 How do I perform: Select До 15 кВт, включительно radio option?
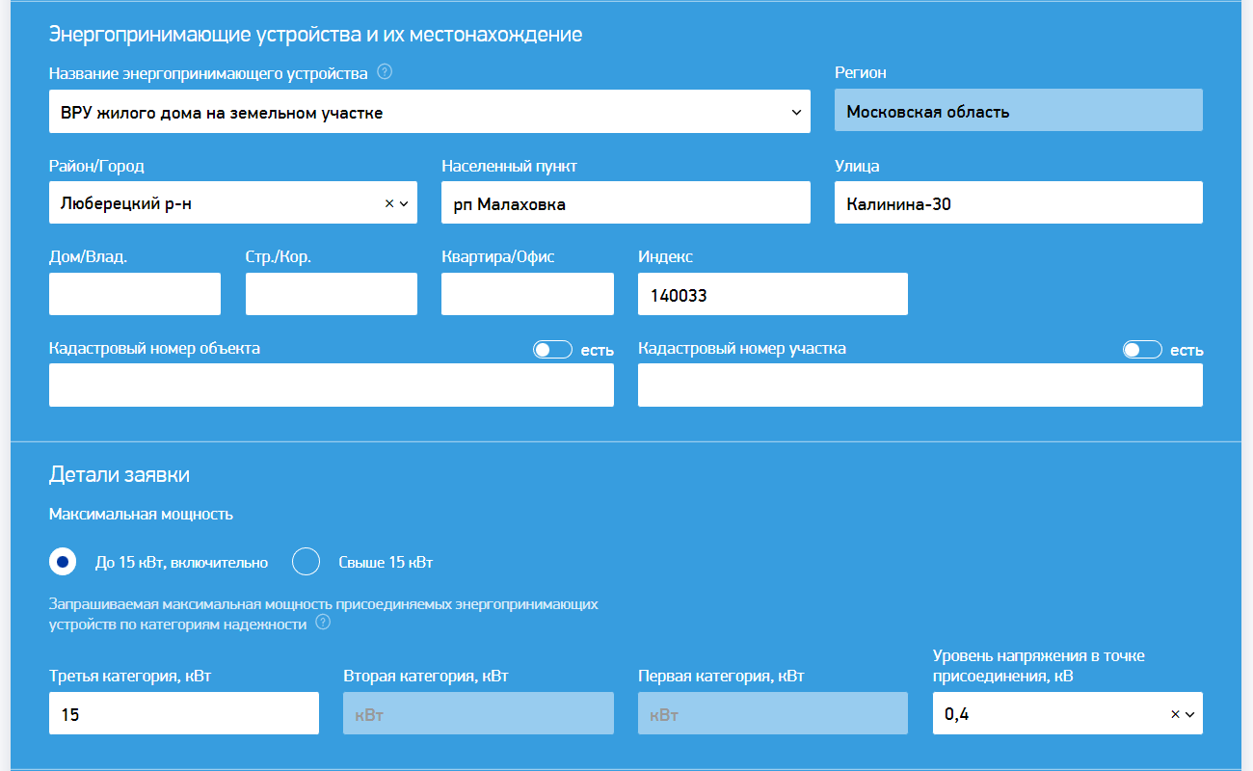(63, 562)
